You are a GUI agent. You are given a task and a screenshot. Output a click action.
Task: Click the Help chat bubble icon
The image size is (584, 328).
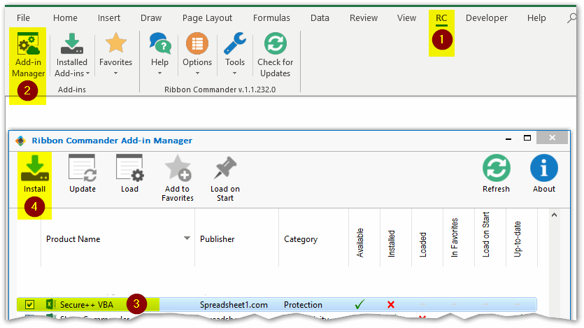tap(159, 43)
